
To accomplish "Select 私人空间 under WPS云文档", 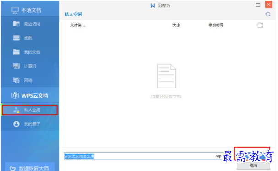I will pyautogui.click(x=30, y=110).
